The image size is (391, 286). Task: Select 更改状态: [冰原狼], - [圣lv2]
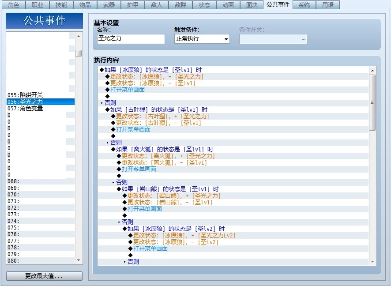(x=233, y=242)
